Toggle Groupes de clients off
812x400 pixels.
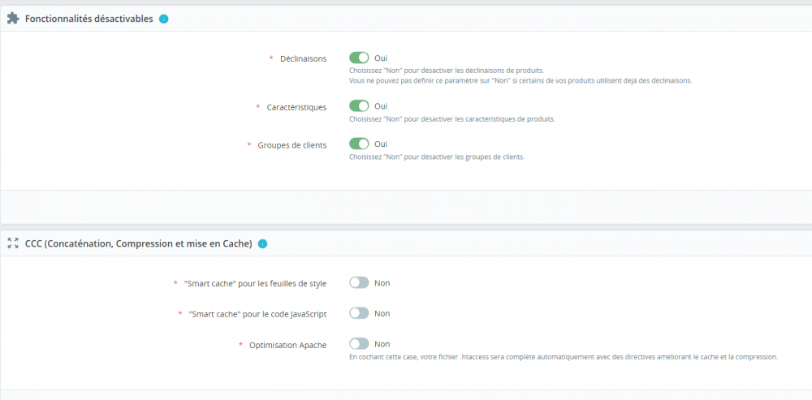359,144
